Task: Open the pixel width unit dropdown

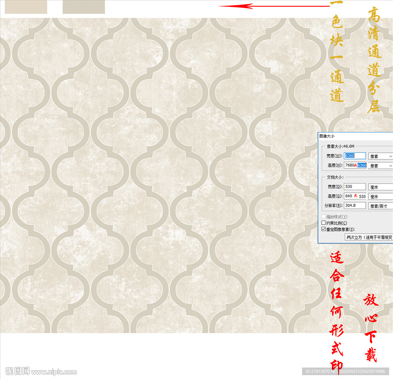Action: click(x=380, y=156)
